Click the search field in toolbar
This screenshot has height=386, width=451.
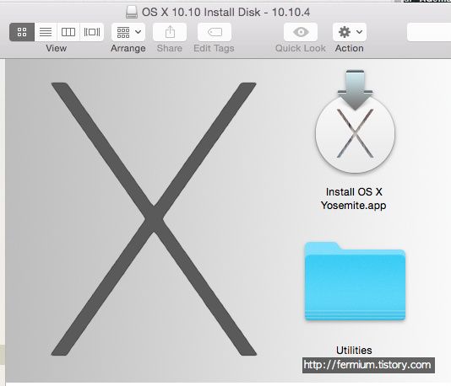(x=429, y=32)
